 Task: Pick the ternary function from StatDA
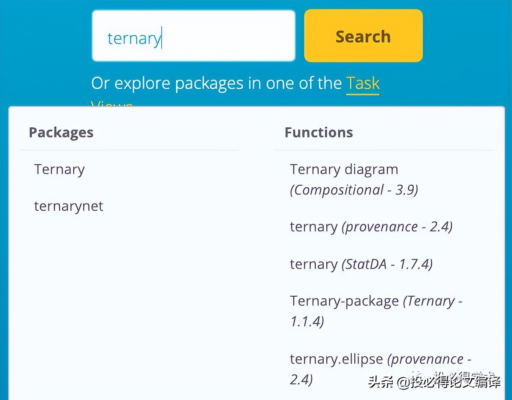(x=313, y=264)
